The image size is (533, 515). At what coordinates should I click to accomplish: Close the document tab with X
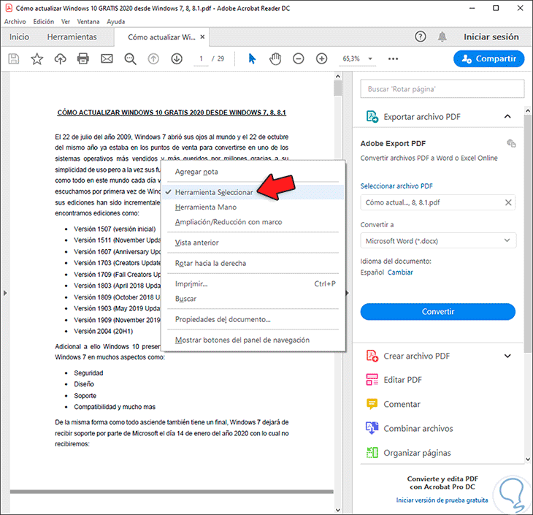[x=202, y=37]
